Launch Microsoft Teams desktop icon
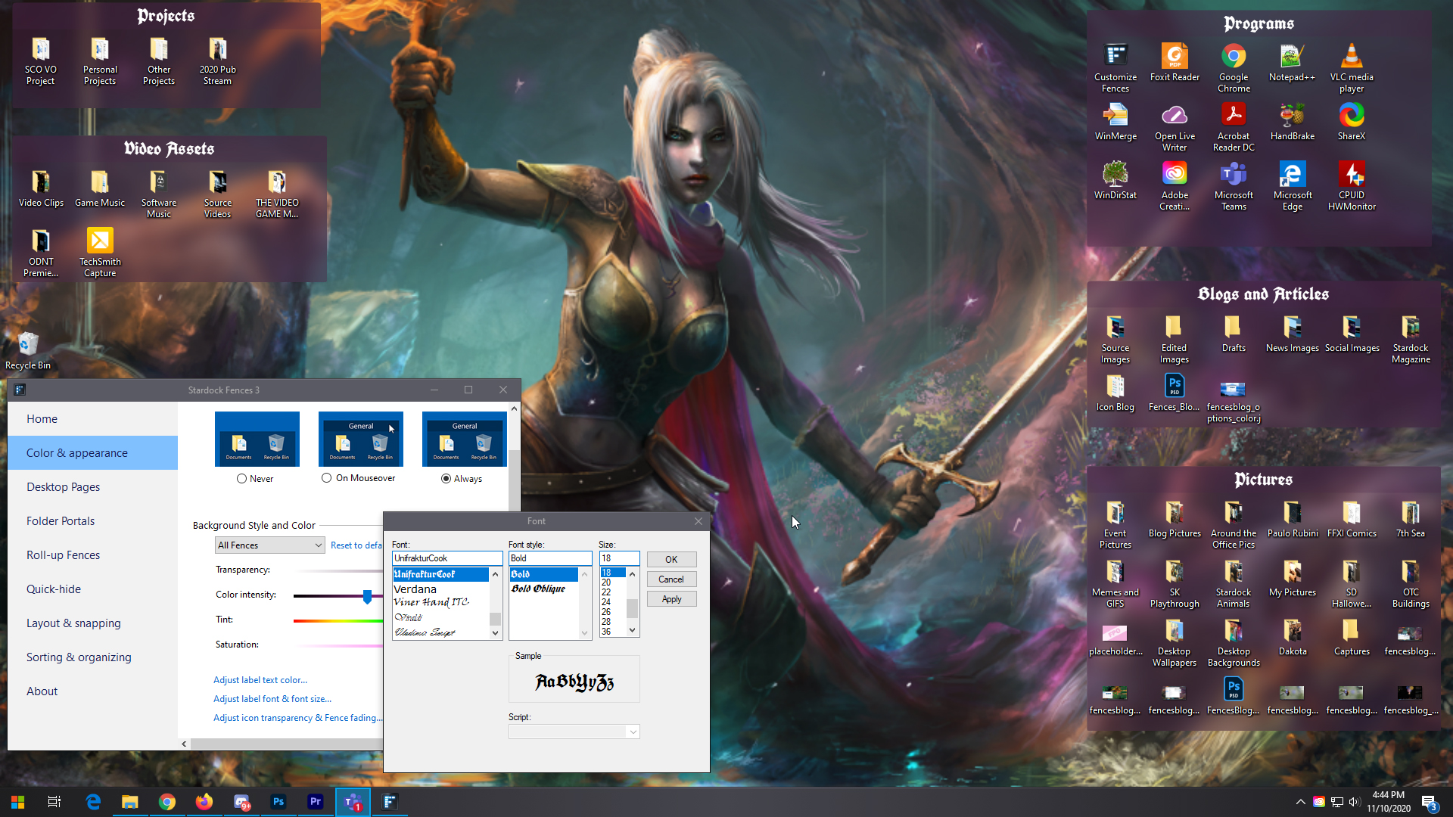Viewport: 1453px width, 817px height. 1234,185
